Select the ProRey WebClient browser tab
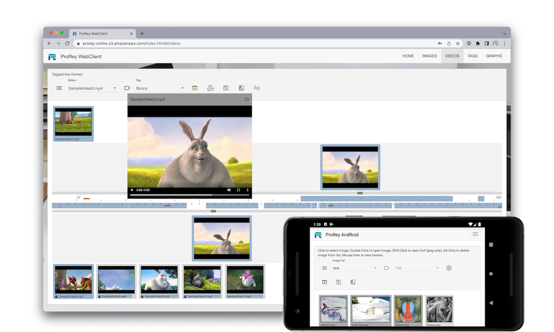Viewport: 554px width, 332px height. coord(102,34)
